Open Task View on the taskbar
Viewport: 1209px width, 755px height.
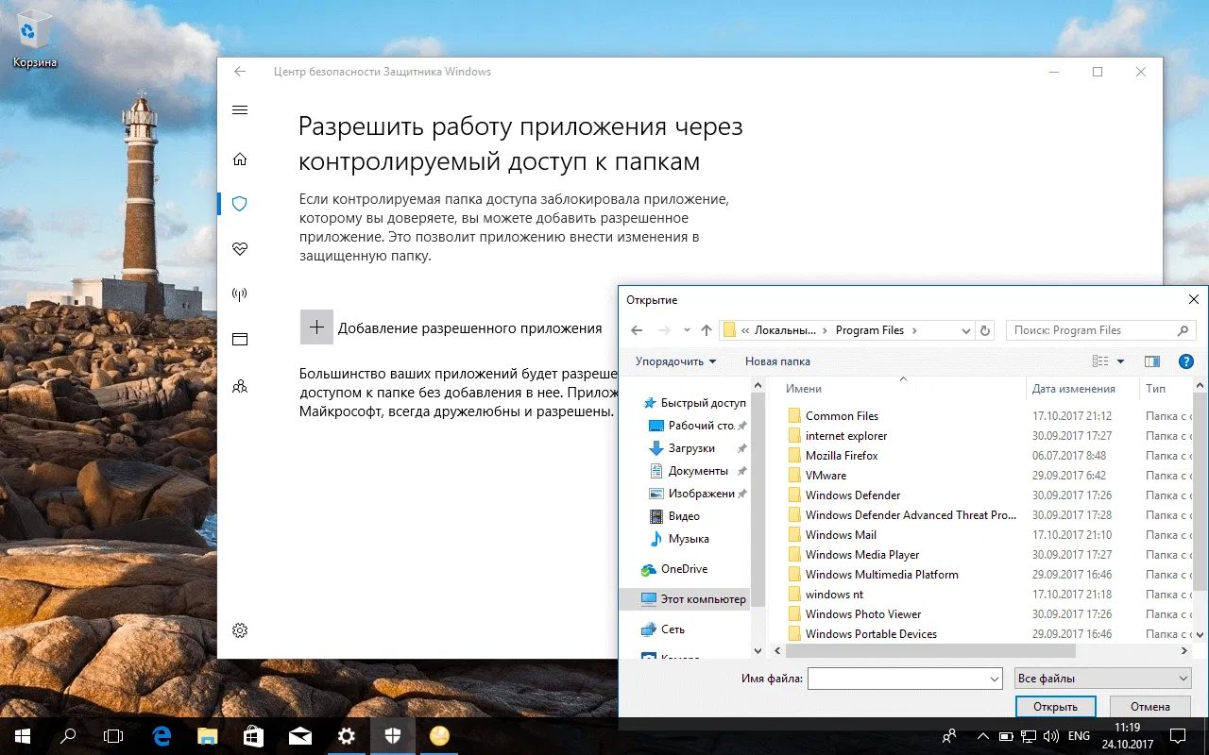point(113,735)
